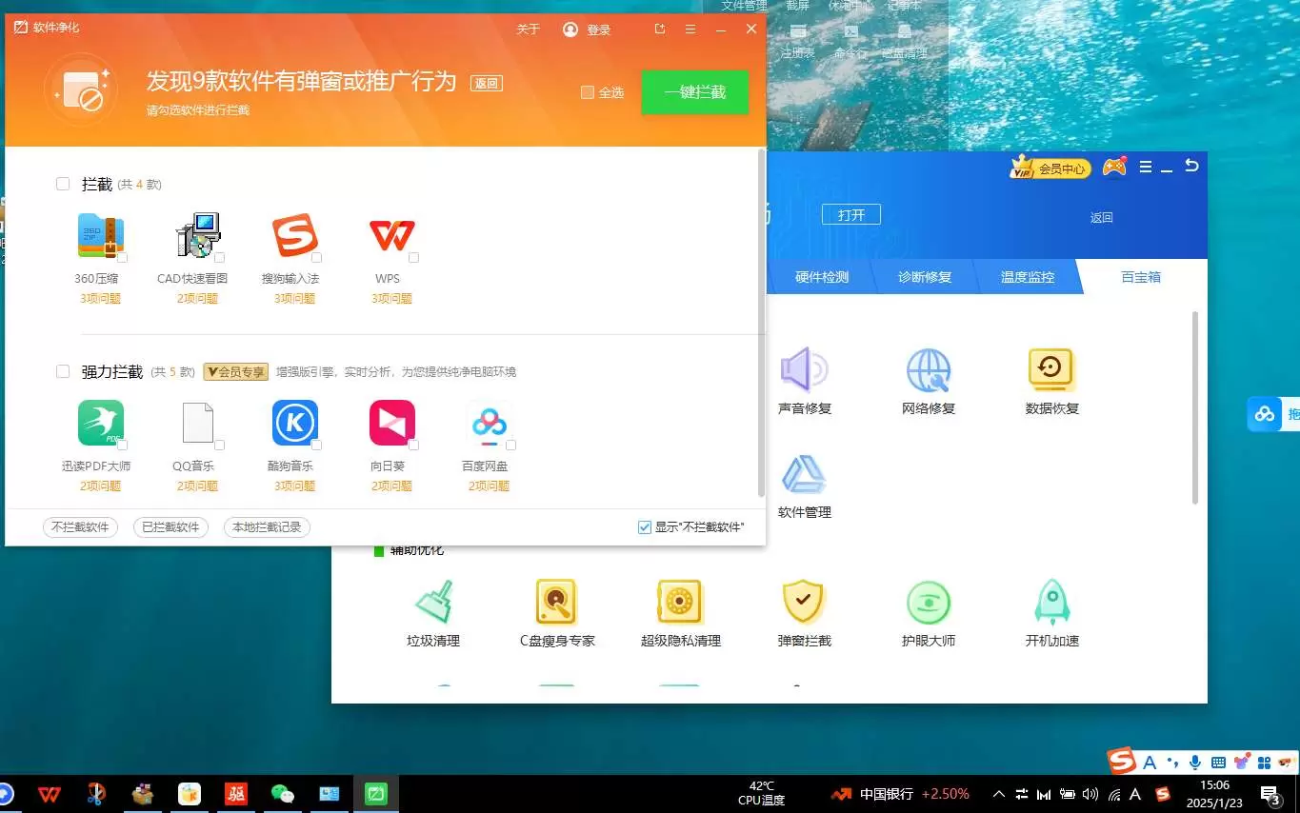Screen dimensions: 1300x813
Task: Select the 百宝箱 tab
Action: (1141, 277)
